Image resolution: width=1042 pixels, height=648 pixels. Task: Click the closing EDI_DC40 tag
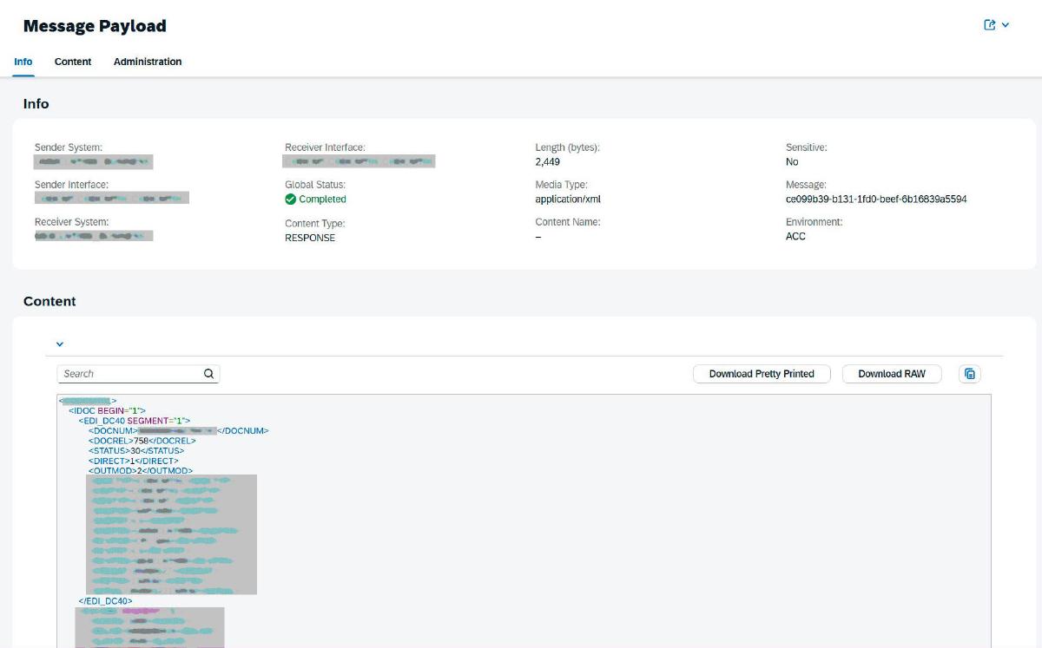105,600
